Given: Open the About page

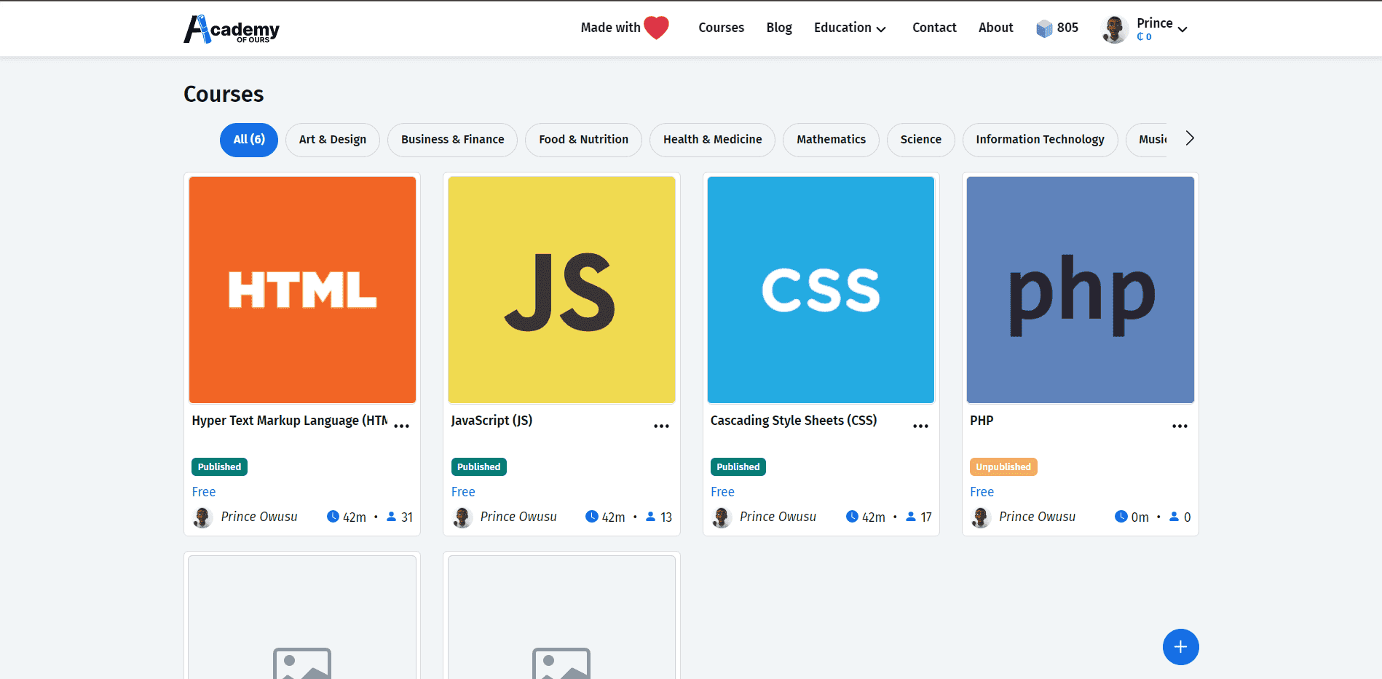Looking at the screenshot, I should 995,28.
